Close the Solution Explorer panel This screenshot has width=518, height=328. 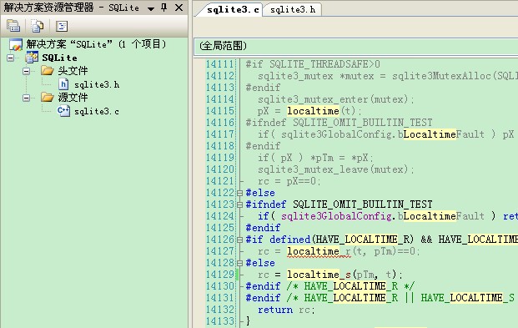(x=179, y=8)
